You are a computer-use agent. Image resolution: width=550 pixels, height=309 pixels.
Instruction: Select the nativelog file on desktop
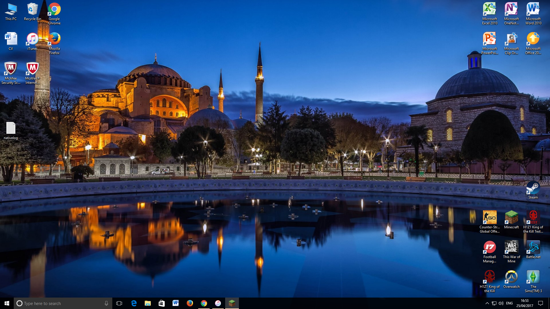point(11,129)
